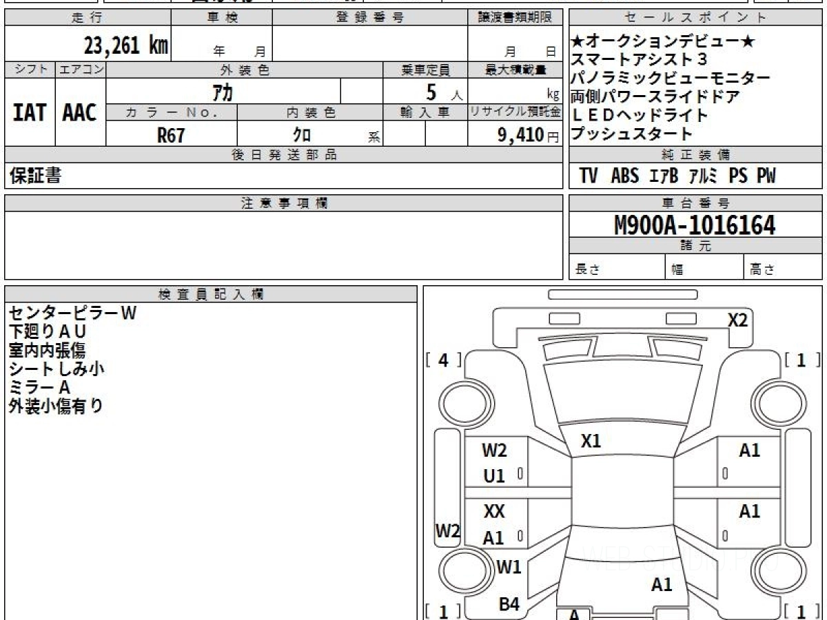The image size is (827, 620).
Task: Click the セールスポイント header
Action: click(x=695, y=18)
